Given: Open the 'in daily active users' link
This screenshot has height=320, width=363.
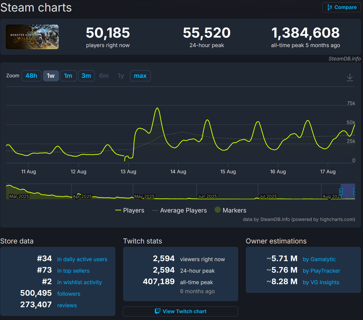Looking at the screenshot, I should [82, 259].
